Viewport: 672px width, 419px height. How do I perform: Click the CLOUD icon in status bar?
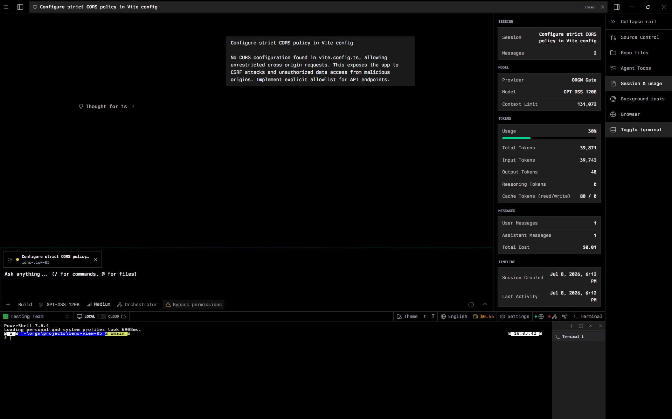coord(124,317)
